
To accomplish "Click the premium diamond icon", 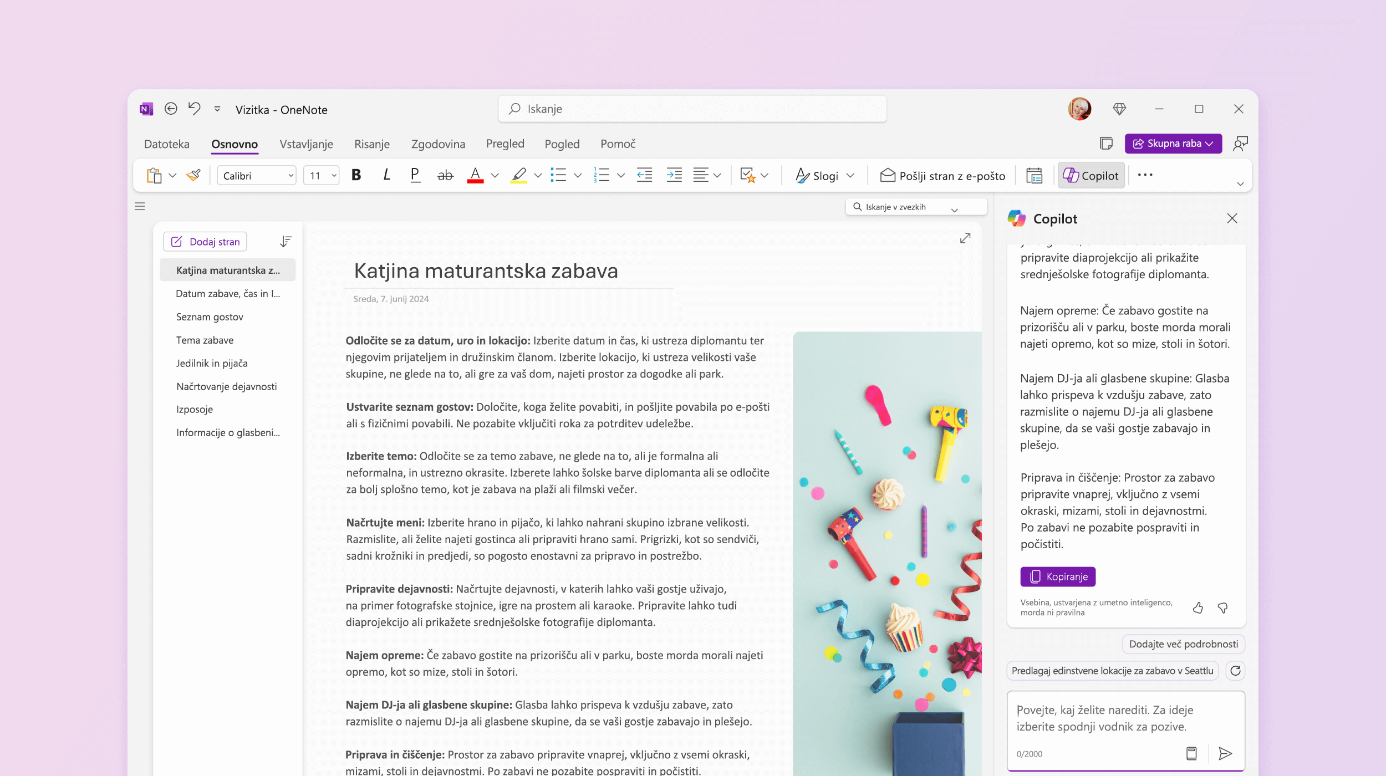I will 1119,109.
